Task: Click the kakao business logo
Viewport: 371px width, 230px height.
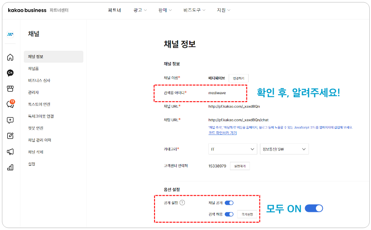Action: [x=27, y=10]
